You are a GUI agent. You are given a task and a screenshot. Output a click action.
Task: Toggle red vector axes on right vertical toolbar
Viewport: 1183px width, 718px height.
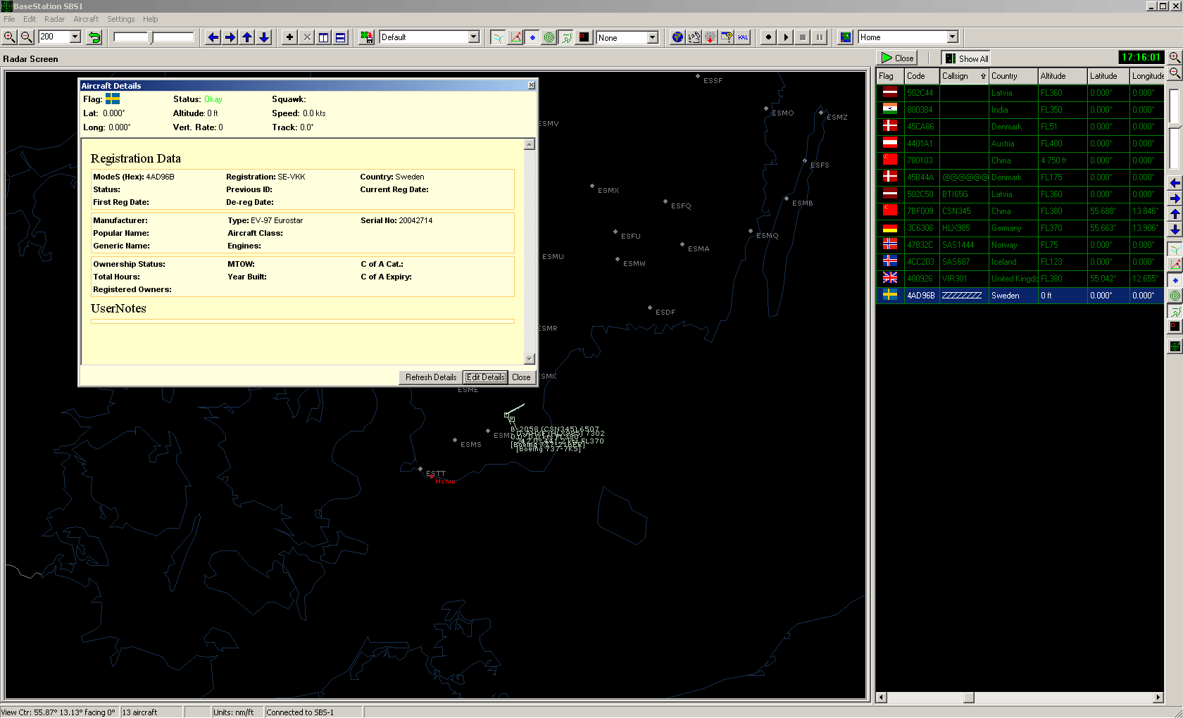point(1175,265)
